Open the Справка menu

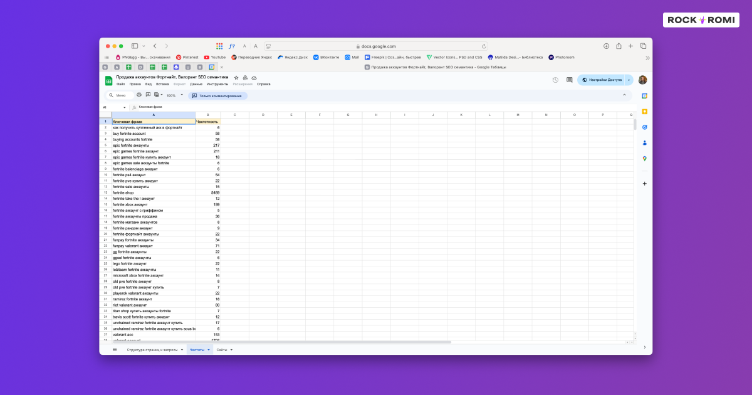click(x=264, y=83)
